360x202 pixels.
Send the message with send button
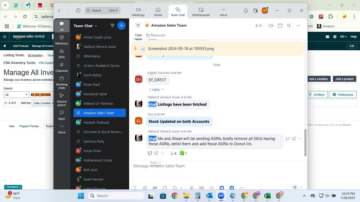(295, 188)
